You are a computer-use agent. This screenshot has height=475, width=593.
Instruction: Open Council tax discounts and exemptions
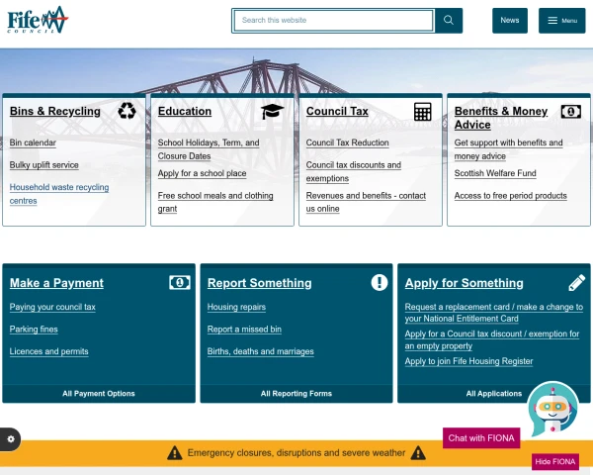point(354,171)
